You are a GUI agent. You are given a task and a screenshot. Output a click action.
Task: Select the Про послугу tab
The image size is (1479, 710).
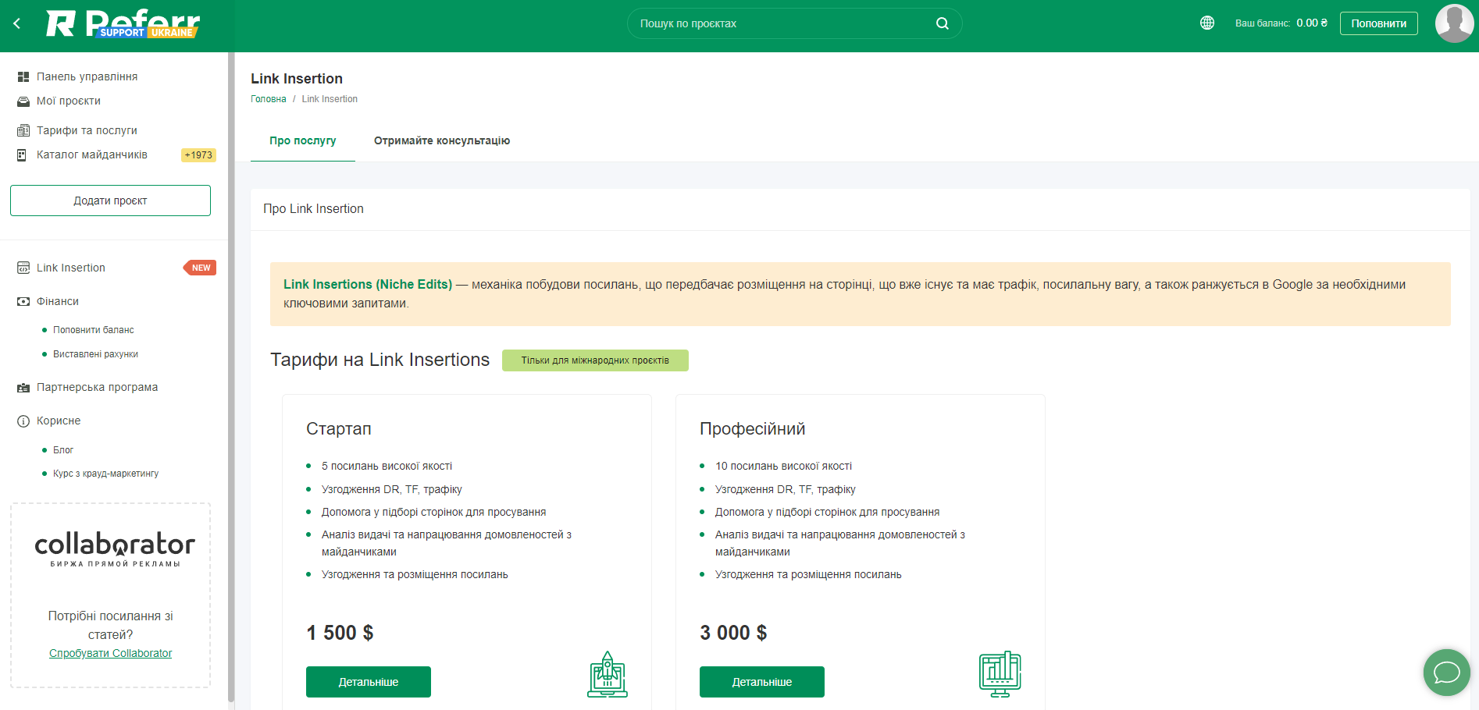302,140
